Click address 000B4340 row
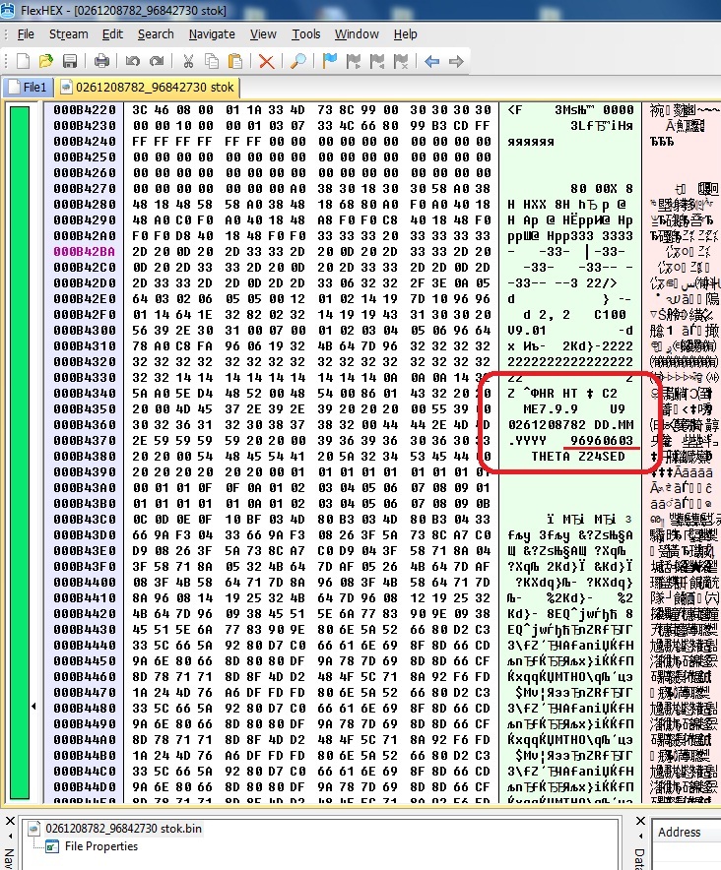 85,394
